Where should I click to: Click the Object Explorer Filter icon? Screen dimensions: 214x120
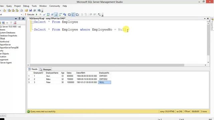(x=11, y=23)
